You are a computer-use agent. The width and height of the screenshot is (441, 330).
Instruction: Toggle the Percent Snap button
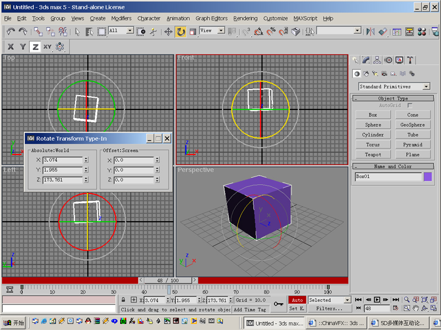tap(271, 31)
